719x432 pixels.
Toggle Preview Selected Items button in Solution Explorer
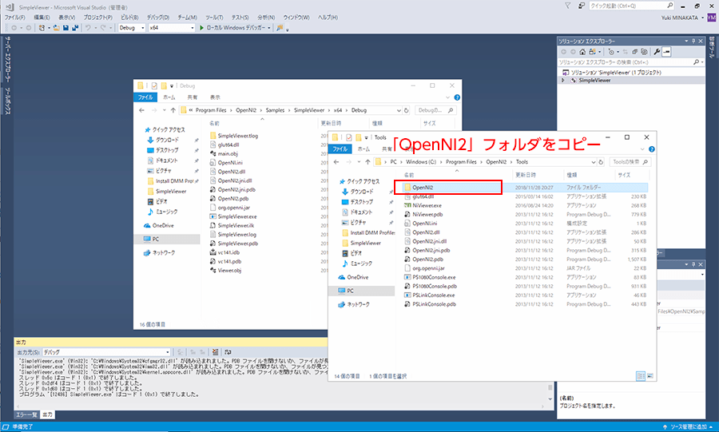pyautogui.click(x=667, y=52)
